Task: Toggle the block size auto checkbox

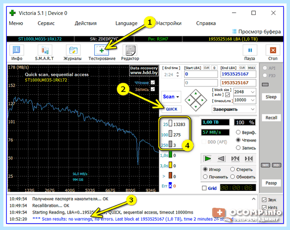Action: pyautogui.click(x=228, y=95)
